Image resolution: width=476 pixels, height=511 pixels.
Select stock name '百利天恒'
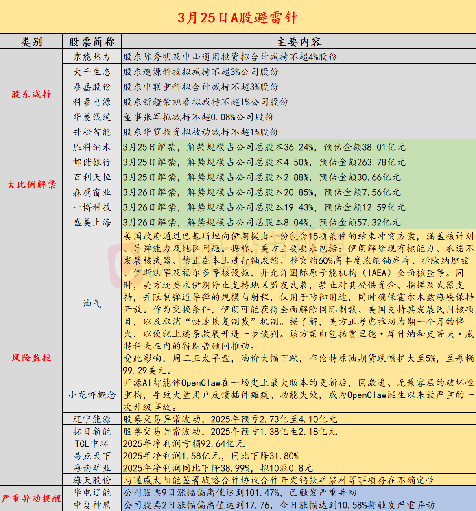(92, 177)
